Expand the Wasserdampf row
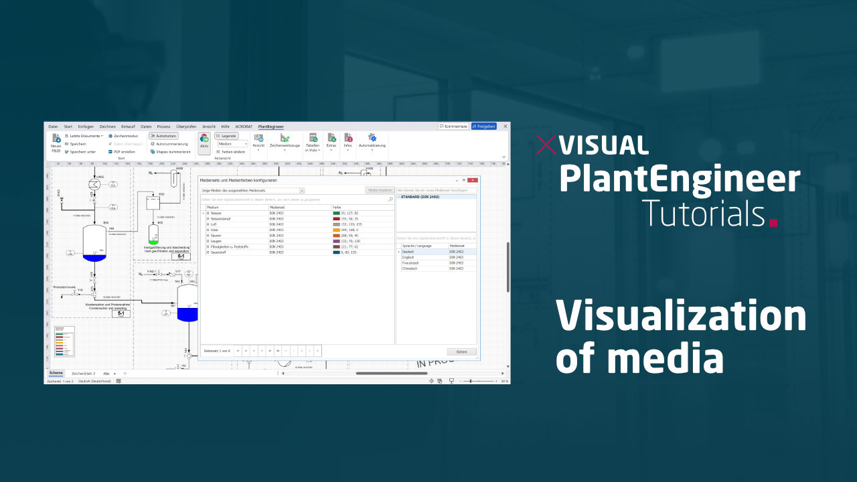857x482 pixels. coord(208,218)
